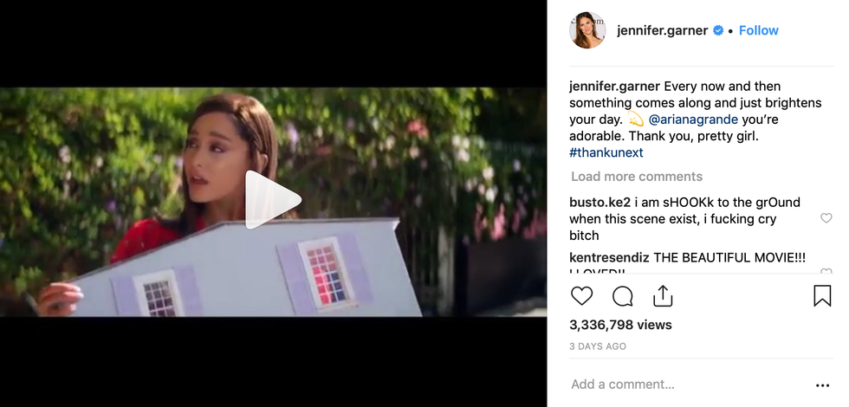
Task: Open the busto.ke2 commenter profile
Action: pos(599,203)
